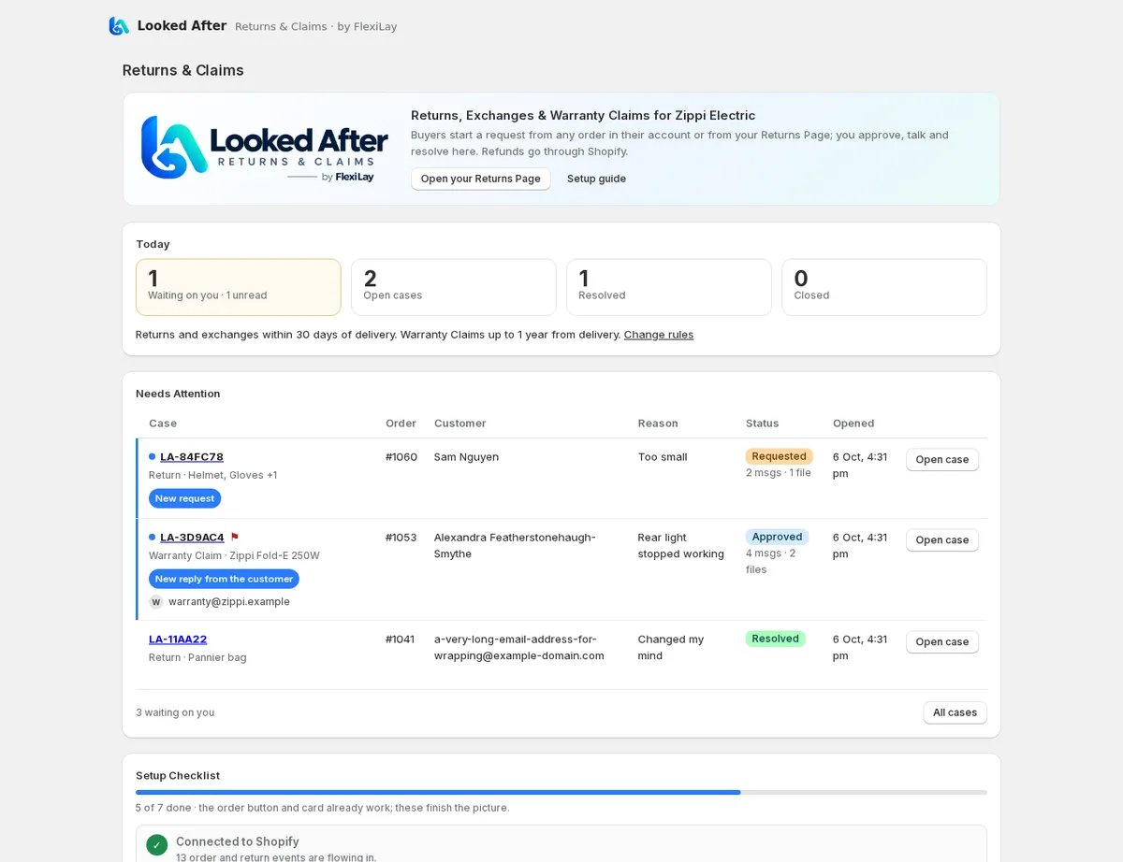This screenshot has height=862, width=1123.
Task: Click the Change rules link
Action: (x=659, y=335)
